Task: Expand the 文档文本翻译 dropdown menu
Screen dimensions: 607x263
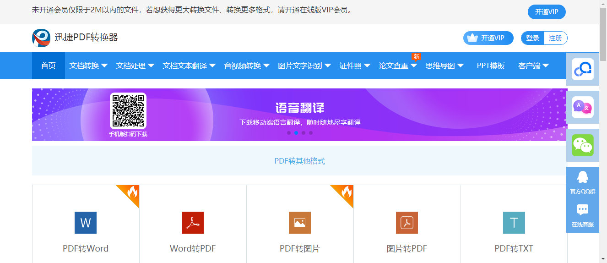Action: [x=189, y=66]
